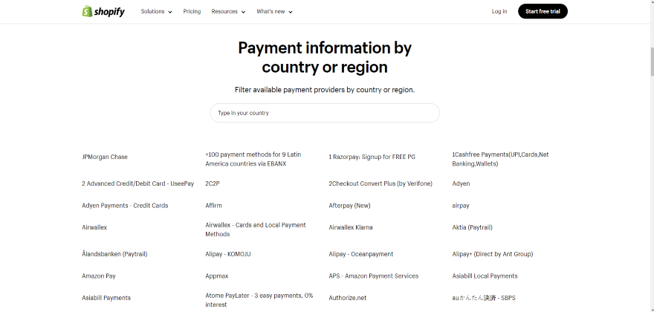654x312 pixels.
Task: Select Aktia (Paytrail) provider
Action: pos(472,227)
